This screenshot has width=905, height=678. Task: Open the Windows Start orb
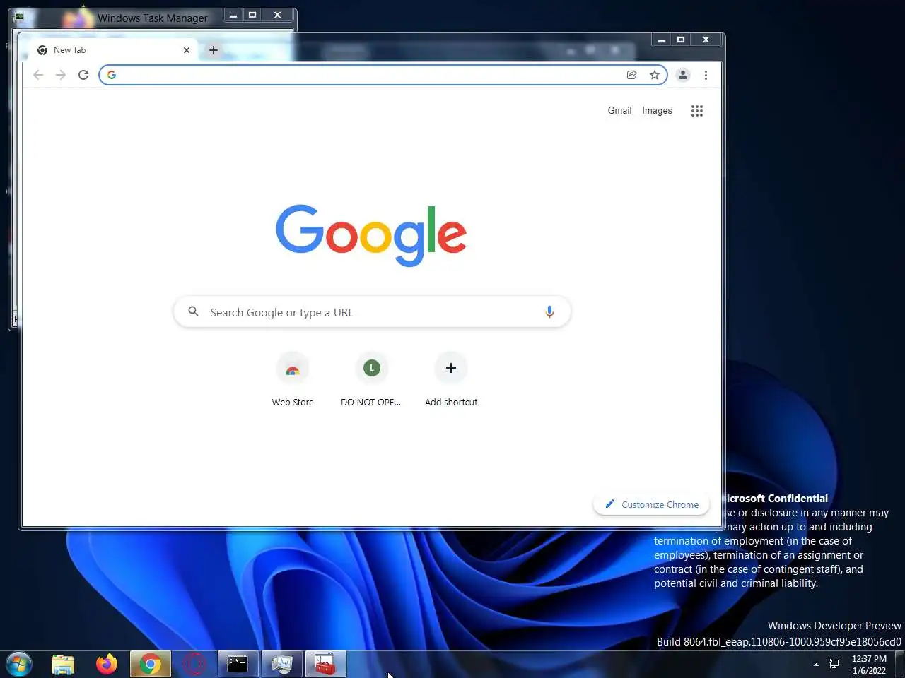[19, 665]
